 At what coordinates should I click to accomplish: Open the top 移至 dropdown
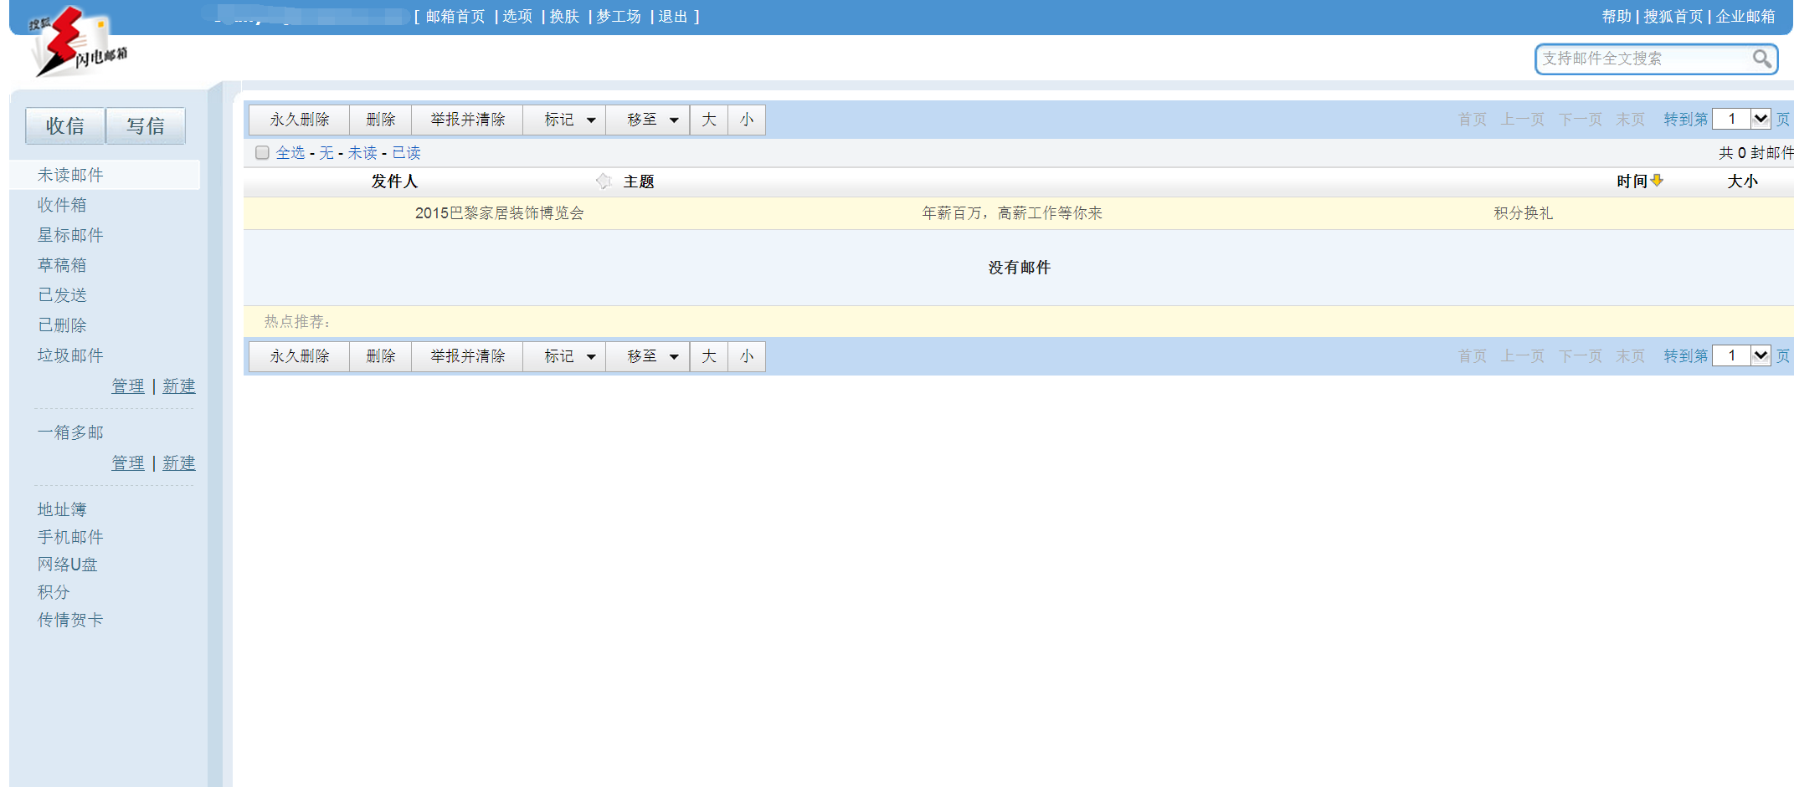(x=651, y=120)
